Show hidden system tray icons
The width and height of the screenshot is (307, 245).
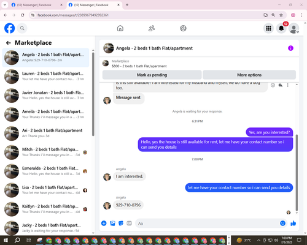[x=258, y=240]
